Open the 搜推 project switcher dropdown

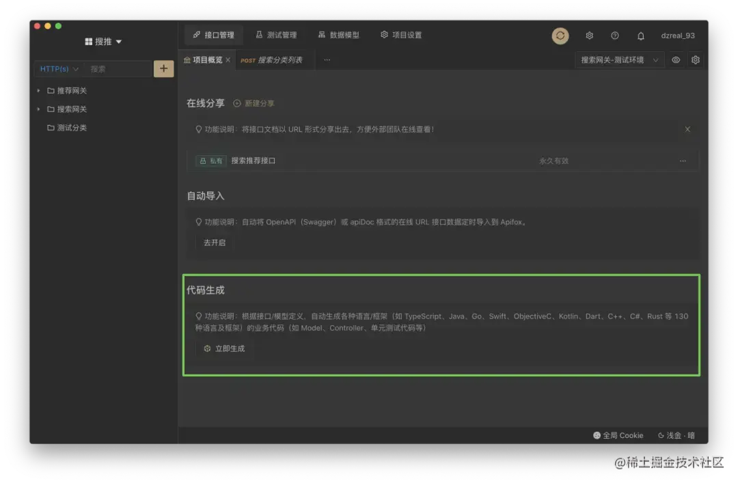(103, 42)
